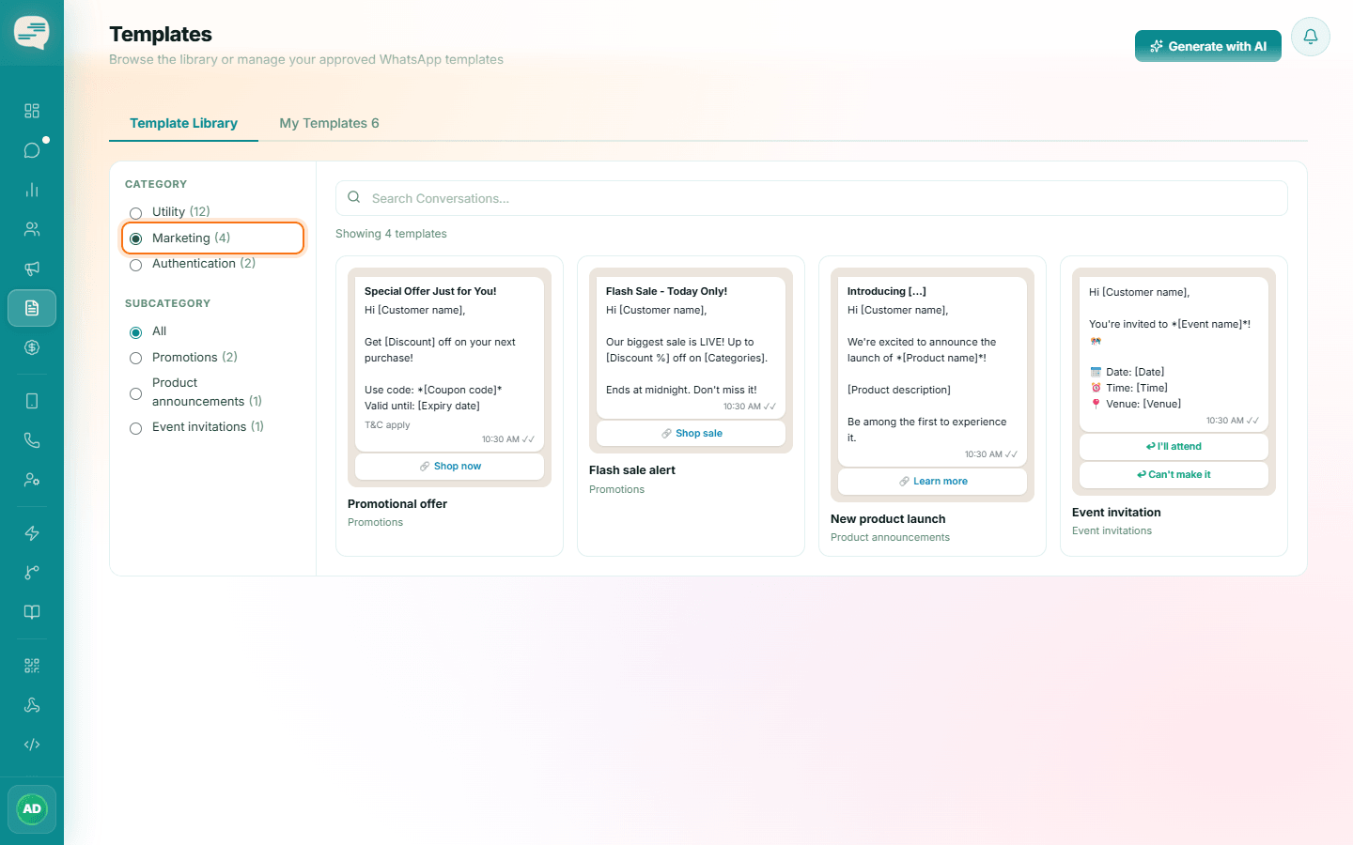
Task: Open the bar chart analytics icon
Action: pyautogui.click(x=32, y=190)
